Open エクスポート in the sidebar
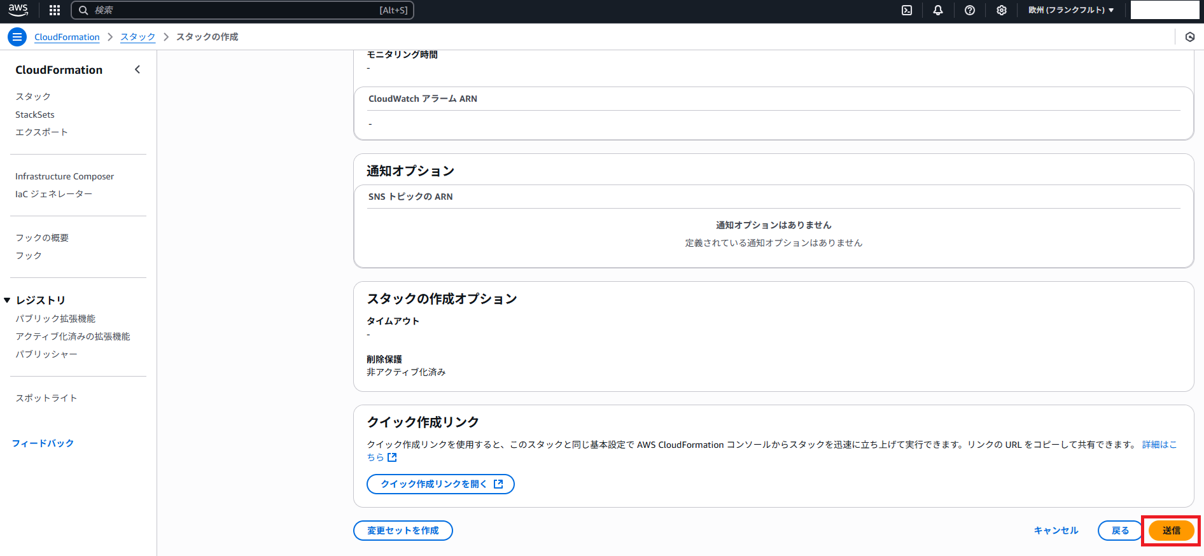Screen dimensions: 1204x556 (41, 132)
